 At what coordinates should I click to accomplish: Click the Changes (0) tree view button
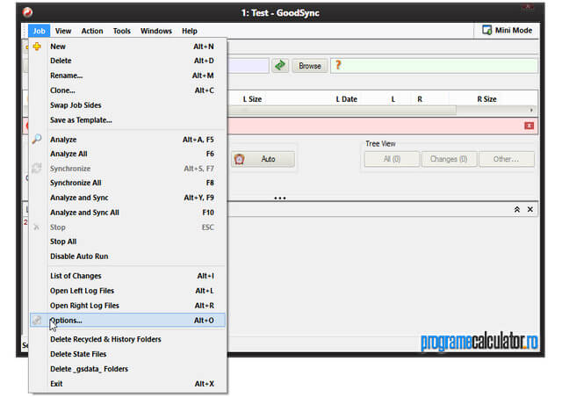point(449,159)
